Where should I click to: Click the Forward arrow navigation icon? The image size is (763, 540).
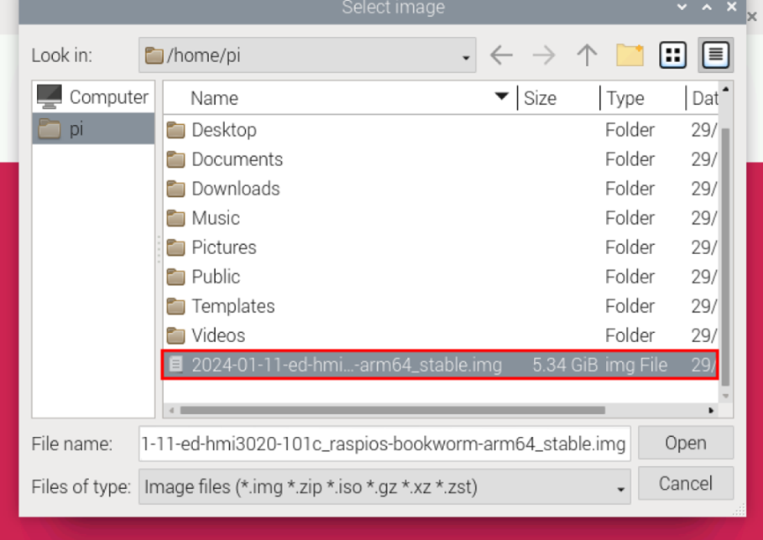(x=544, y=55)
